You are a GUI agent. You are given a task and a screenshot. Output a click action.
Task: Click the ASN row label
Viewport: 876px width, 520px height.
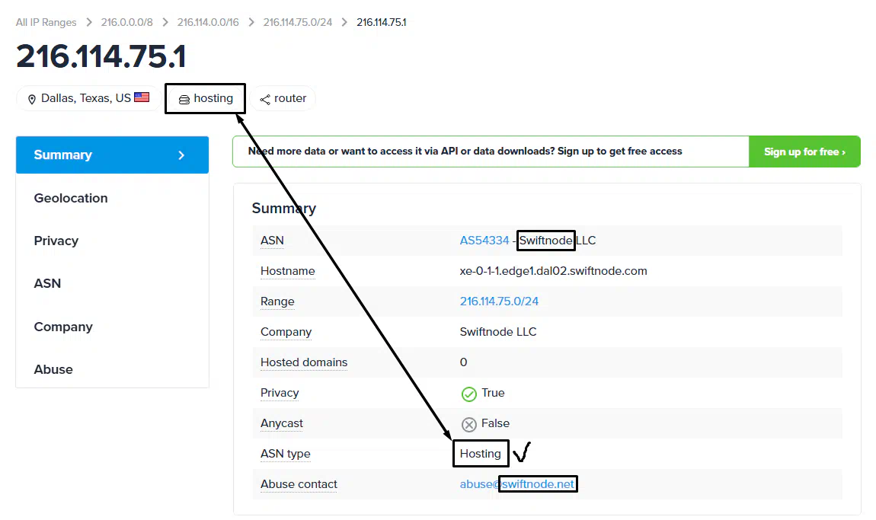(x=272, y=240)
